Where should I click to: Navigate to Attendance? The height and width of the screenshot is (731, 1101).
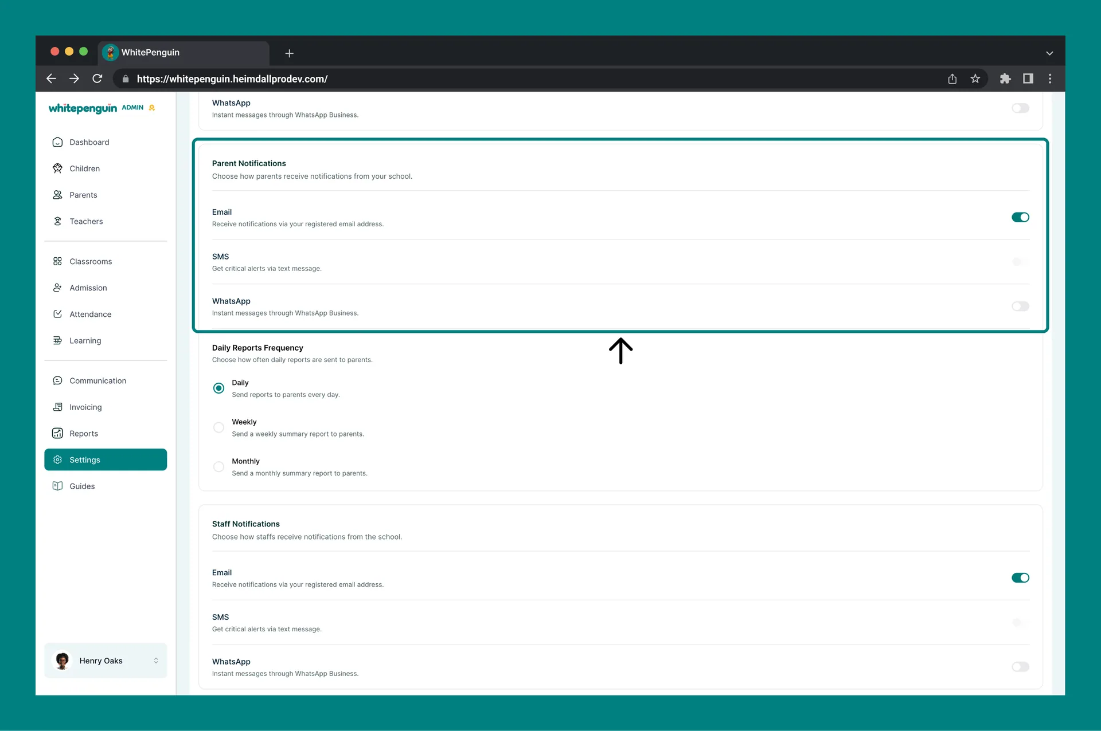coord(106,314)
